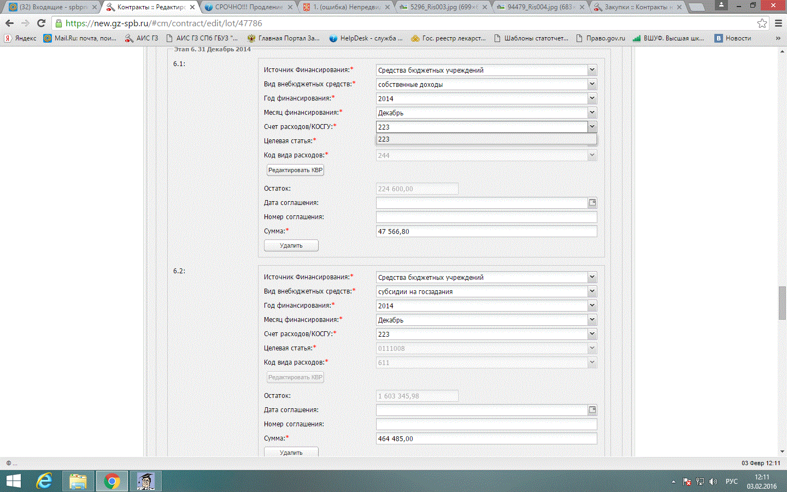Click Удалить button for section 6.2
787x492 pixels.
click(x=291, y=453)
